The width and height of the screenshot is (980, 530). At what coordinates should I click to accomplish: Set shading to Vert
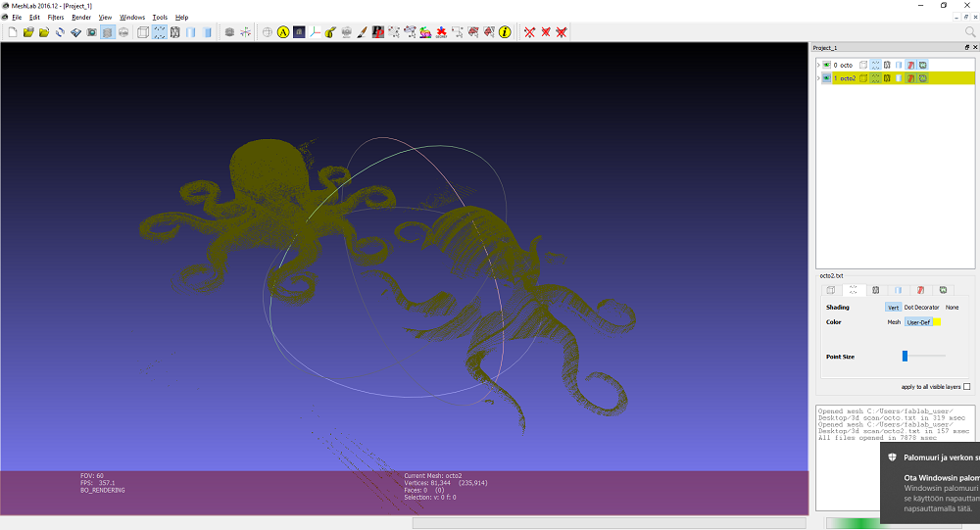click(x=893, y=307)
